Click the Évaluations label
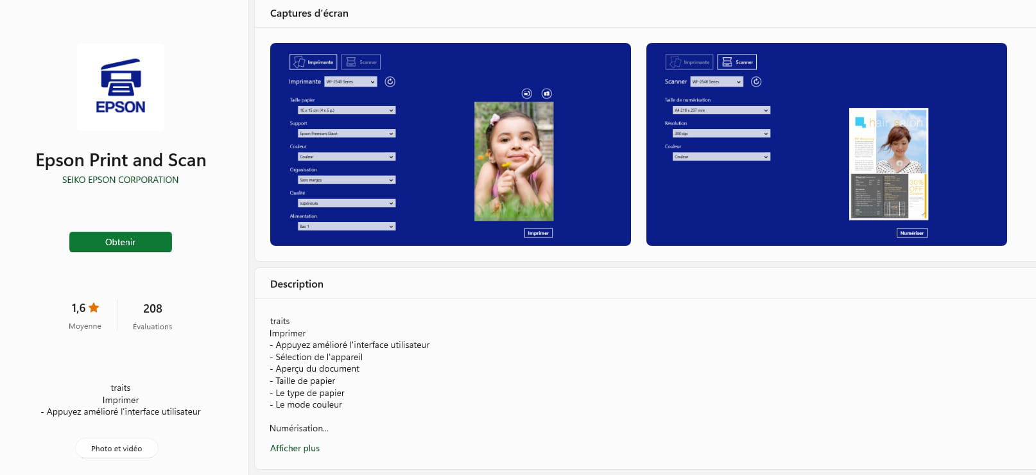 tap(153, 327)
